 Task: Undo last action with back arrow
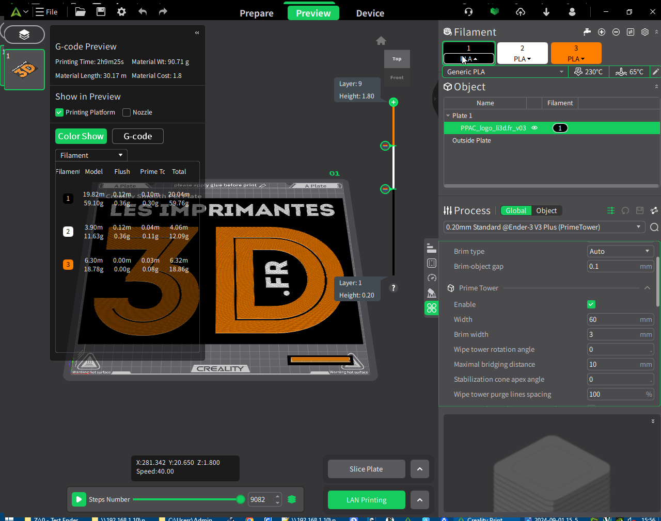click(143, 11)
